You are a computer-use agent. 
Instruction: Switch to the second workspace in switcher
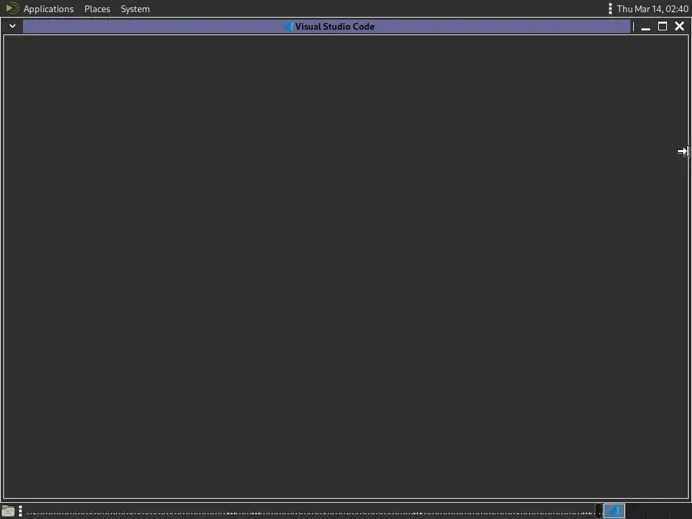(636, 511)
